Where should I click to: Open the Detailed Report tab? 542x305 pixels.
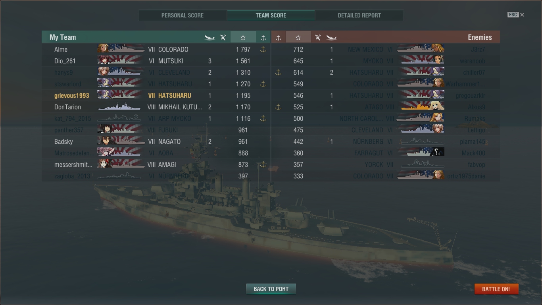[x=359, y=15]
